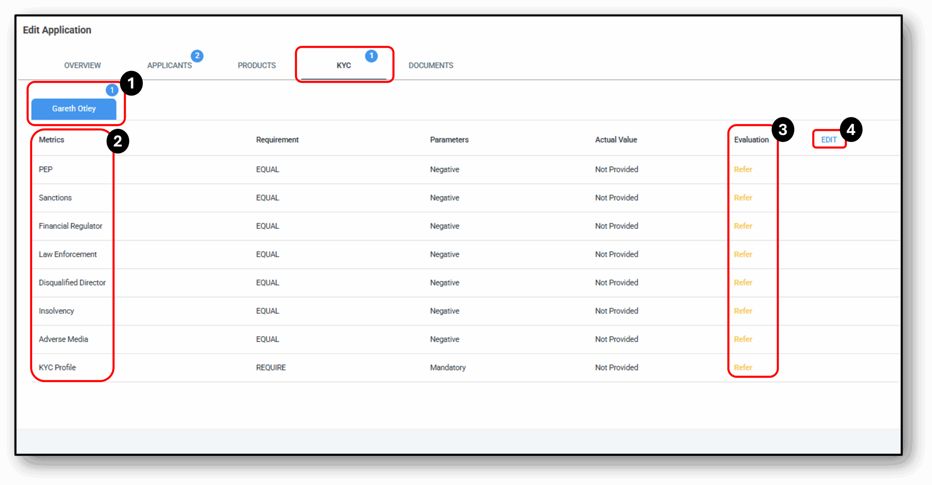Click Refer for Disqualified Director

tap(743, 282)
